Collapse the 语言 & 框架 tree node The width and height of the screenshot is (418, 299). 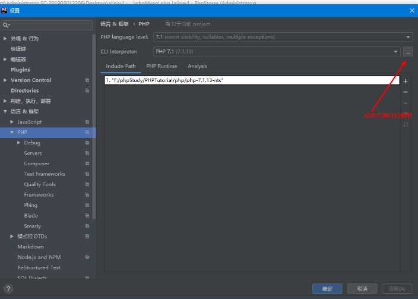pos(5,111)
